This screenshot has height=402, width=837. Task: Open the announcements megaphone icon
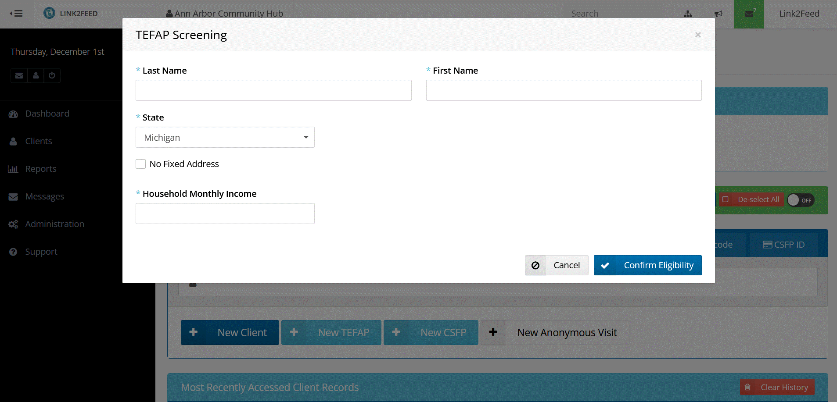[718, 14]
